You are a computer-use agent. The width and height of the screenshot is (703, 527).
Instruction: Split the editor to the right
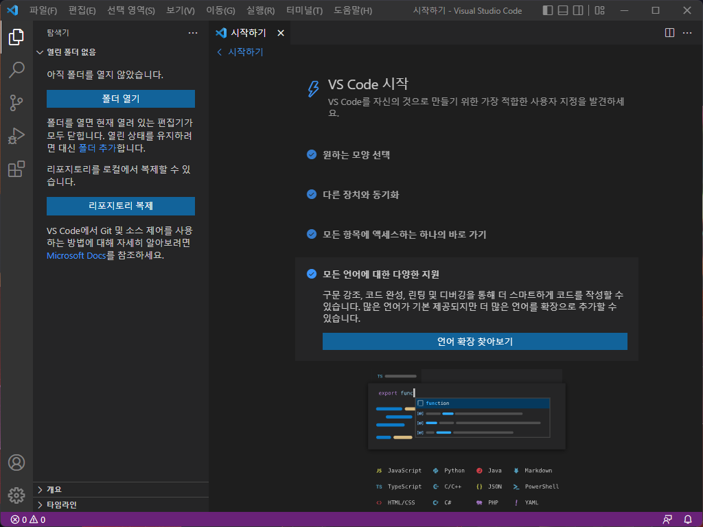click(669, 33)
